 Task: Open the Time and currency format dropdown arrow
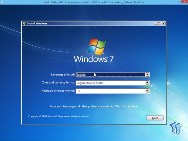point(147,83)
